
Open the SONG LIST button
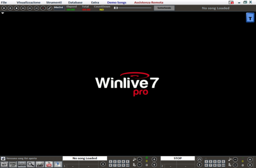click(x=13, y=164)
